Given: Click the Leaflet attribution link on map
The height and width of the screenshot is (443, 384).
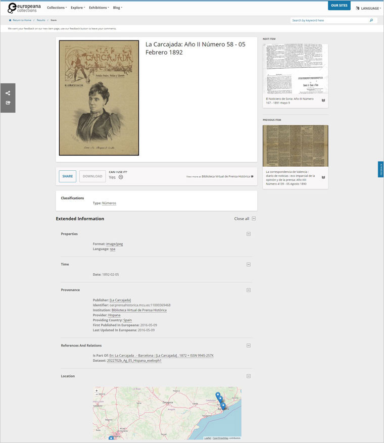Looking at the screenshot, I should click(207, 438).
